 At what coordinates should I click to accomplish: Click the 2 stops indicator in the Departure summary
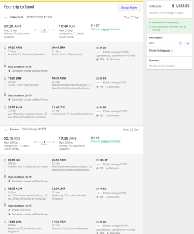[x=44, y=31]
